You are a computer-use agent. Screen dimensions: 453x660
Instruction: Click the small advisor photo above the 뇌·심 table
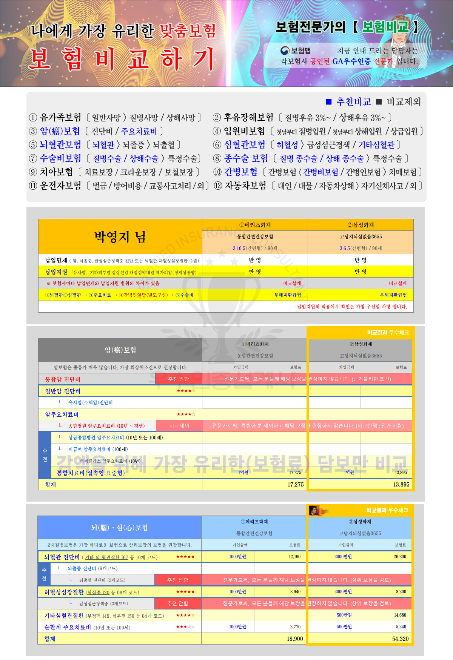314,510
